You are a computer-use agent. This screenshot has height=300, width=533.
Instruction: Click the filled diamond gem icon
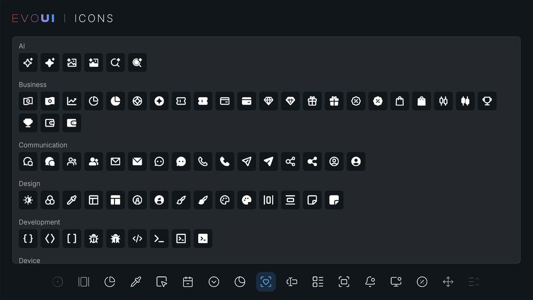[290, 101]
